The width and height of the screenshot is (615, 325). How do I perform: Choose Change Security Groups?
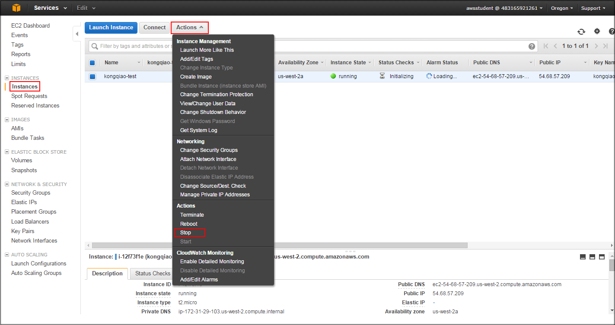coord(209,150)
